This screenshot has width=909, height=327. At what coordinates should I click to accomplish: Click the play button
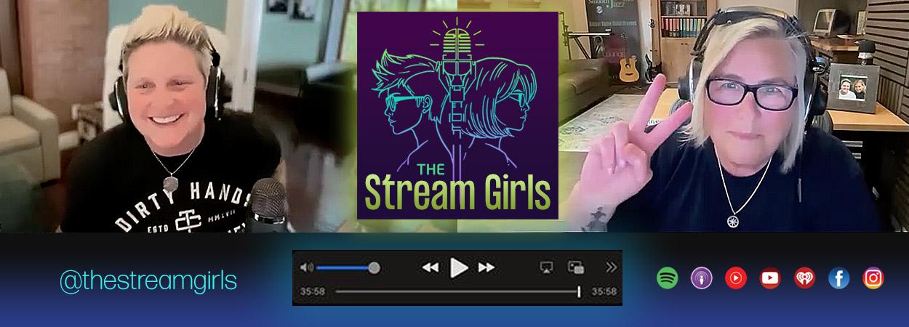click(x=459, y=267)
